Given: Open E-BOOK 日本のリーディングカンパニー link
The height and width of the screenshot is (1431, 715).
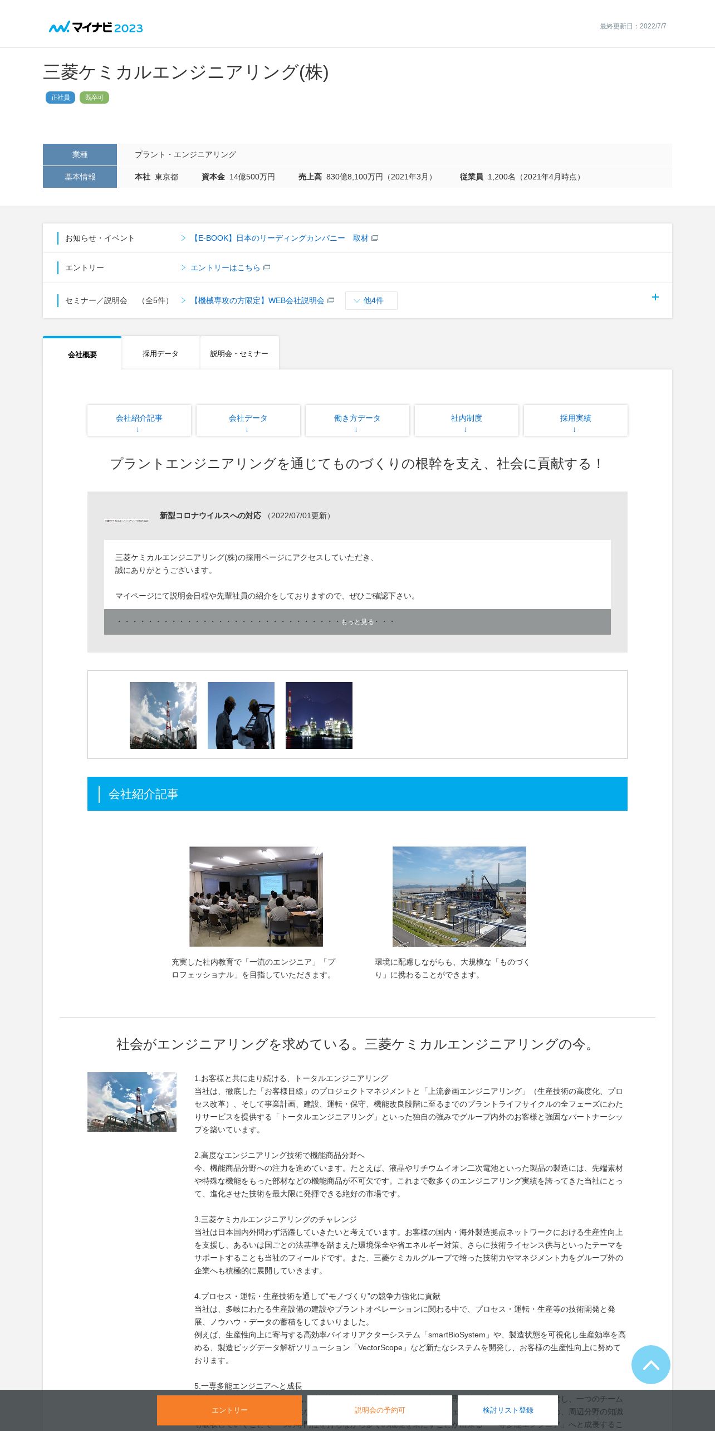Looking at the screenshot, I should pyautogui.click(x=280, y=238).
